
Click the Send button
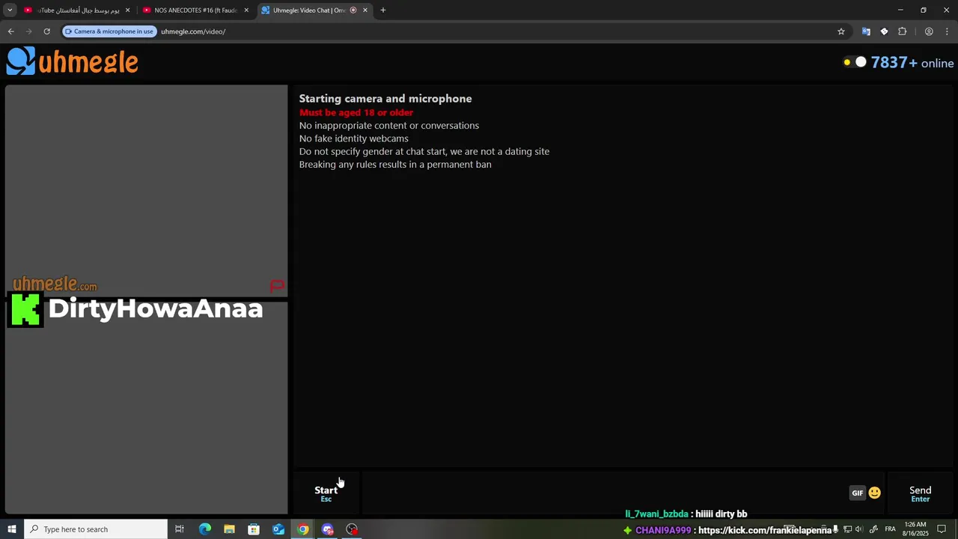coord(920,493)
